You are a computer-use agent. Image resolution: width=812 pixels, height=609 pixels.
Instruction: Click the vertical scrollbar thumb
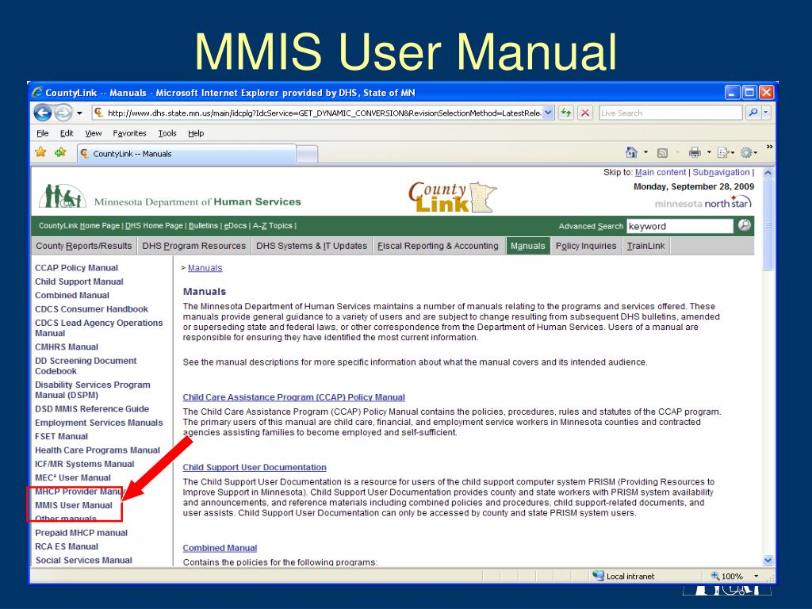pos(768,224)
